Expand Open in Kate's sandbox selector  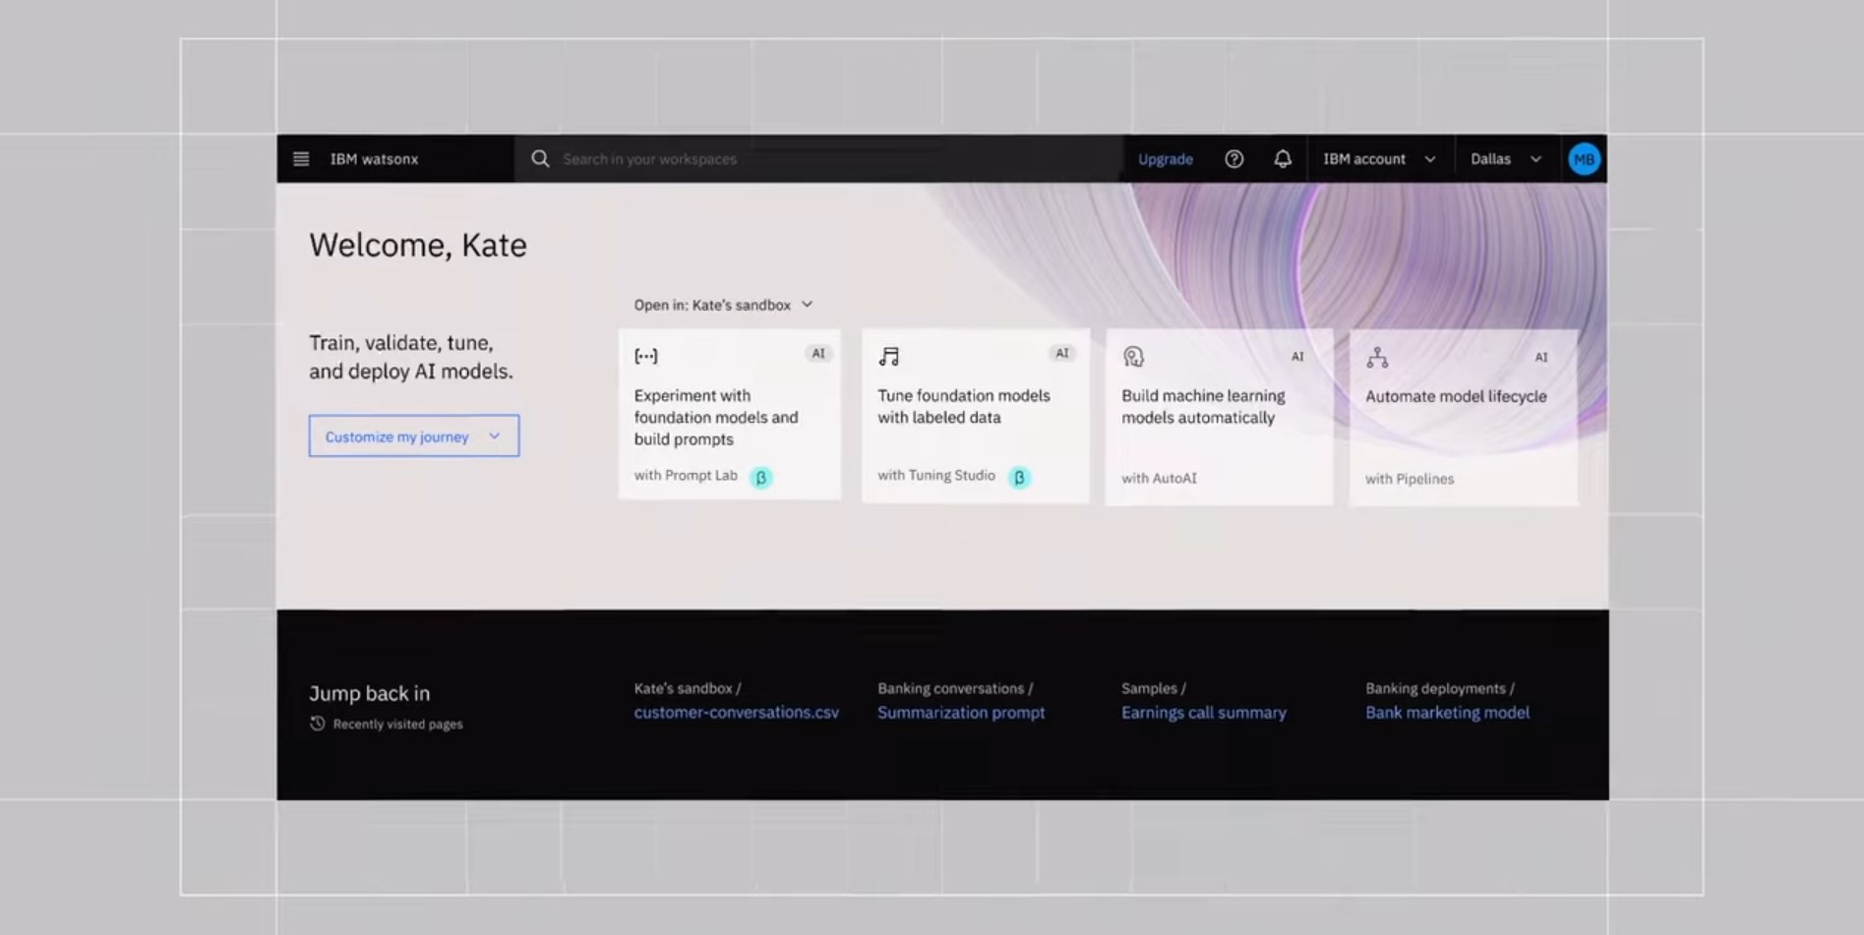click(x=723, y=305)
